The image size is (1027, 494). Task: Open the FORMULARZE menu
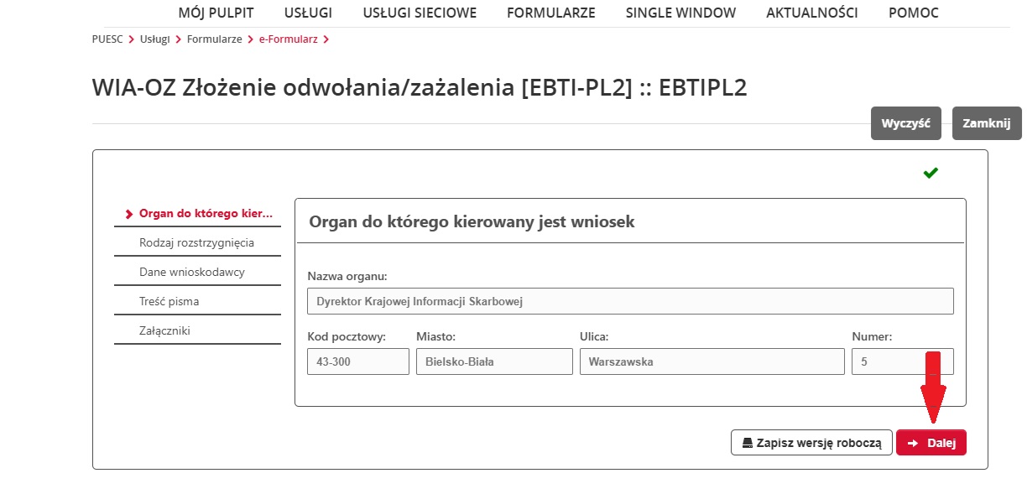point(550,13)
